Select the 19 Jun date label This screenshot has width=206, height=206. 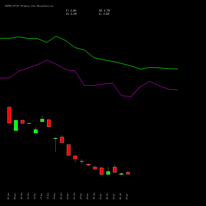pos(54,196)
